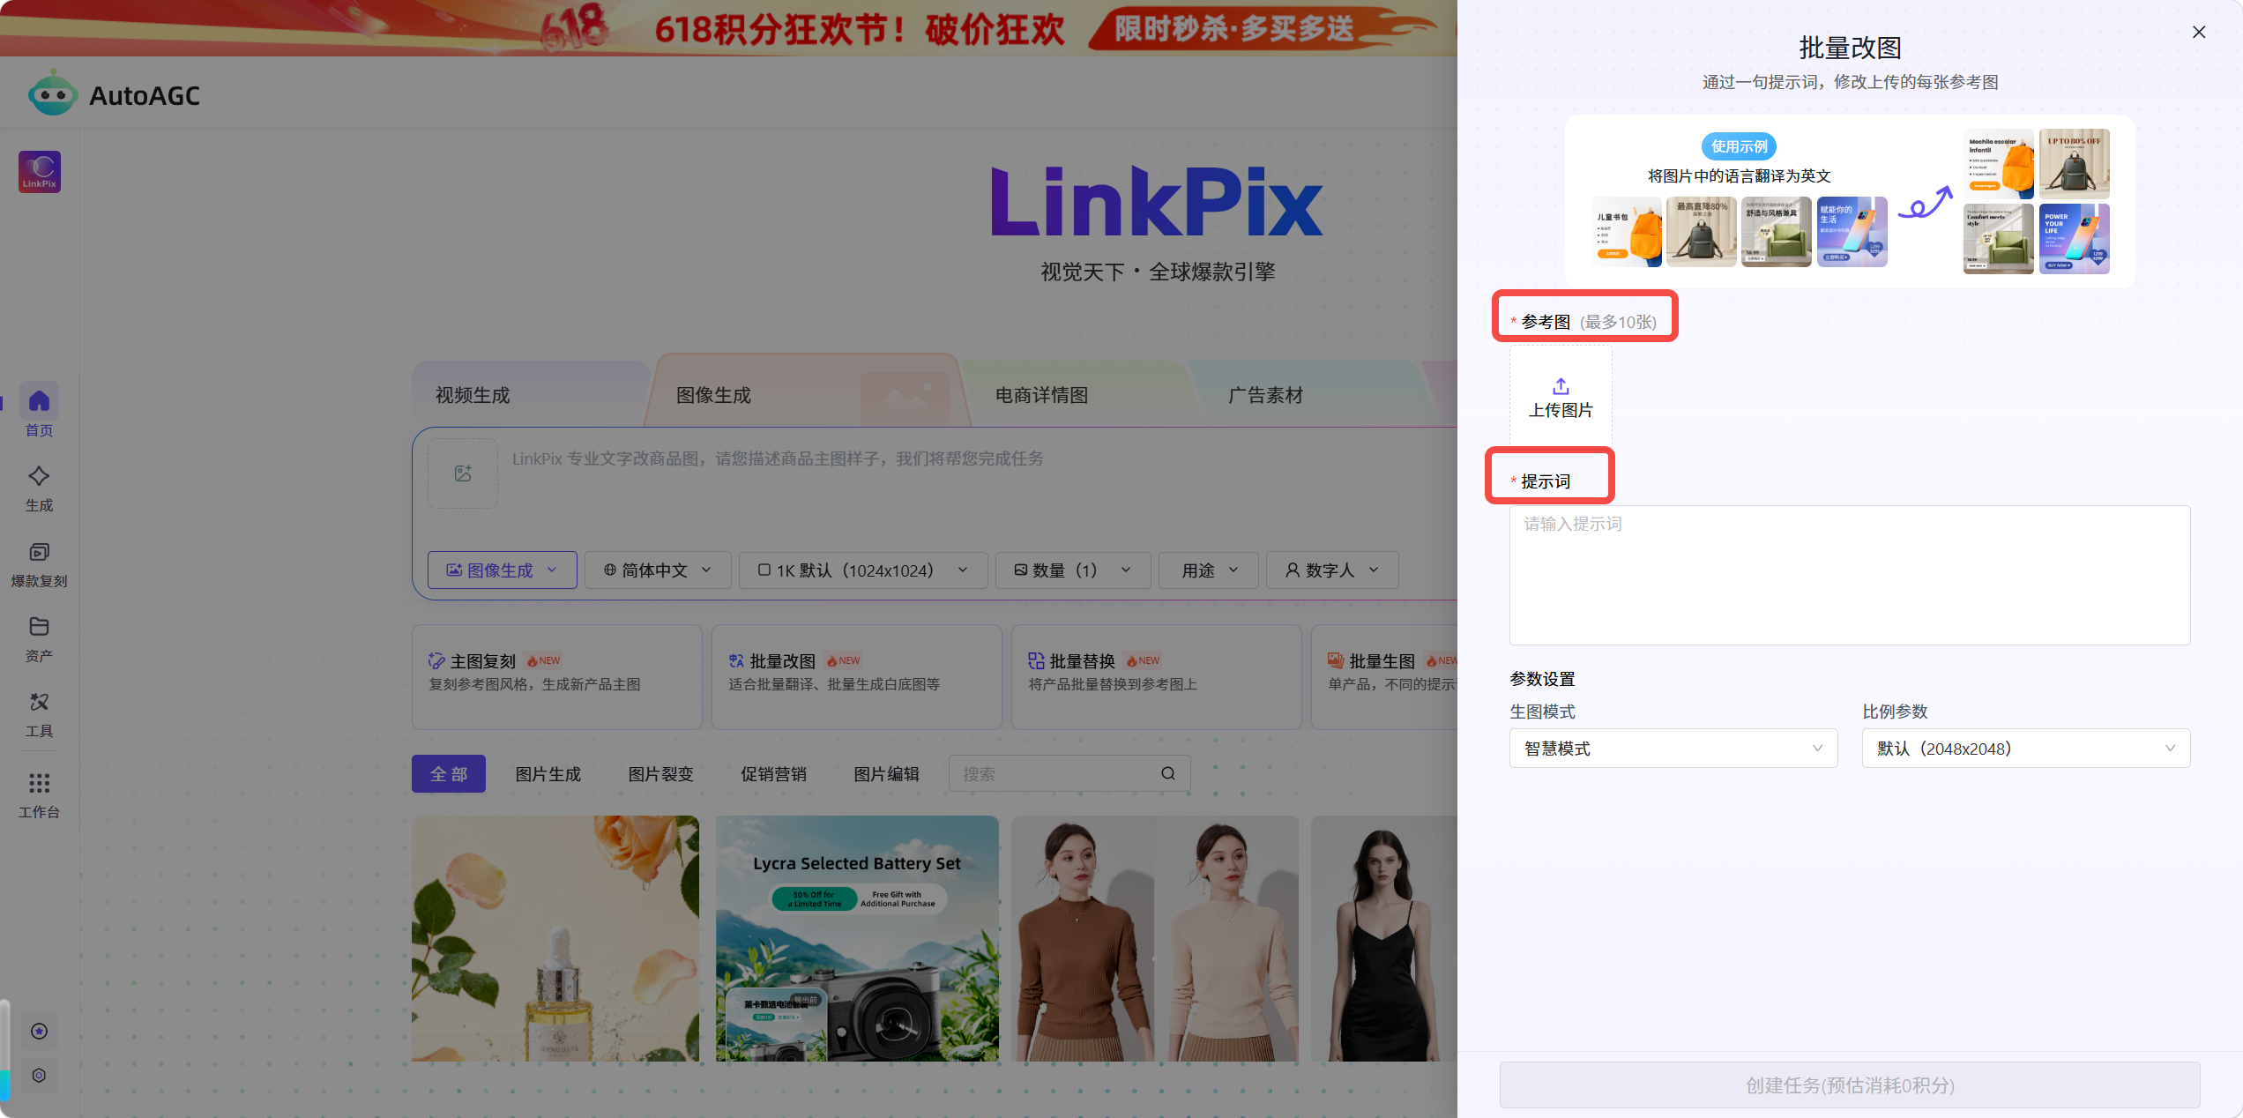The width and height of the screenshot is (2243, 1118).
Task: Open the black dress model thumbnail
Action: tap(1384, 938)
